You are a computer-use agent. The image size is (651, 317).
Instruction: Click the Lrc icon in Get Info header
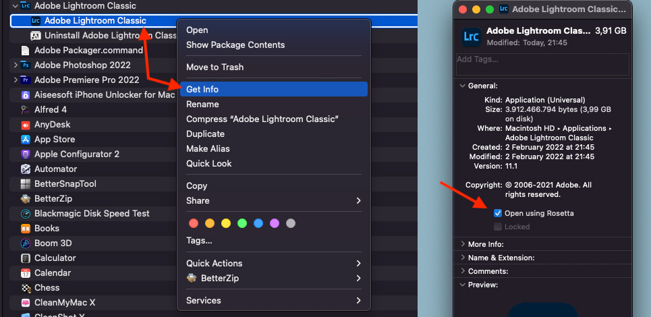coord(472,36)
